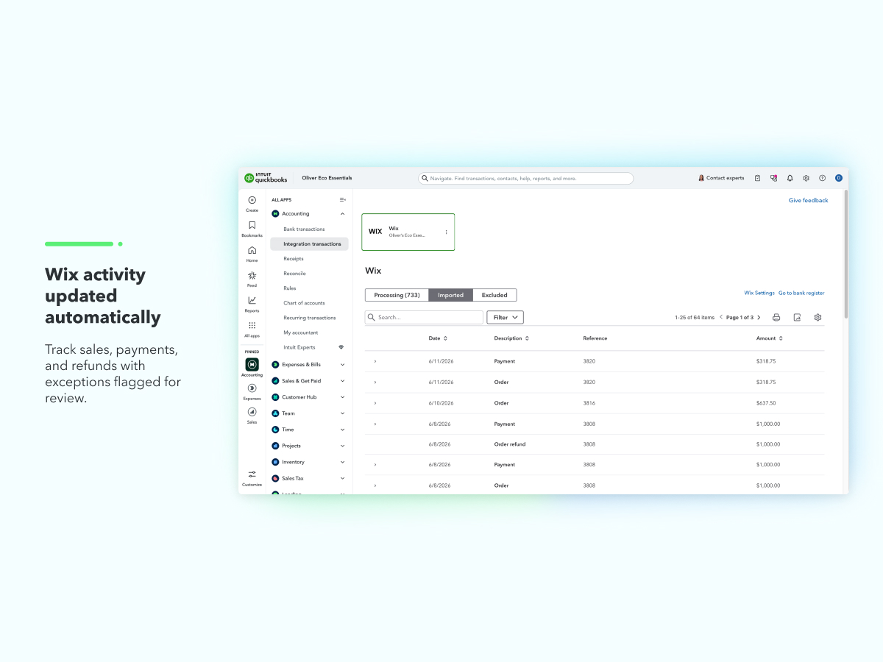The image size is (883, 662).
Task: Click Contact experts in the header
Action: (721, 178)
